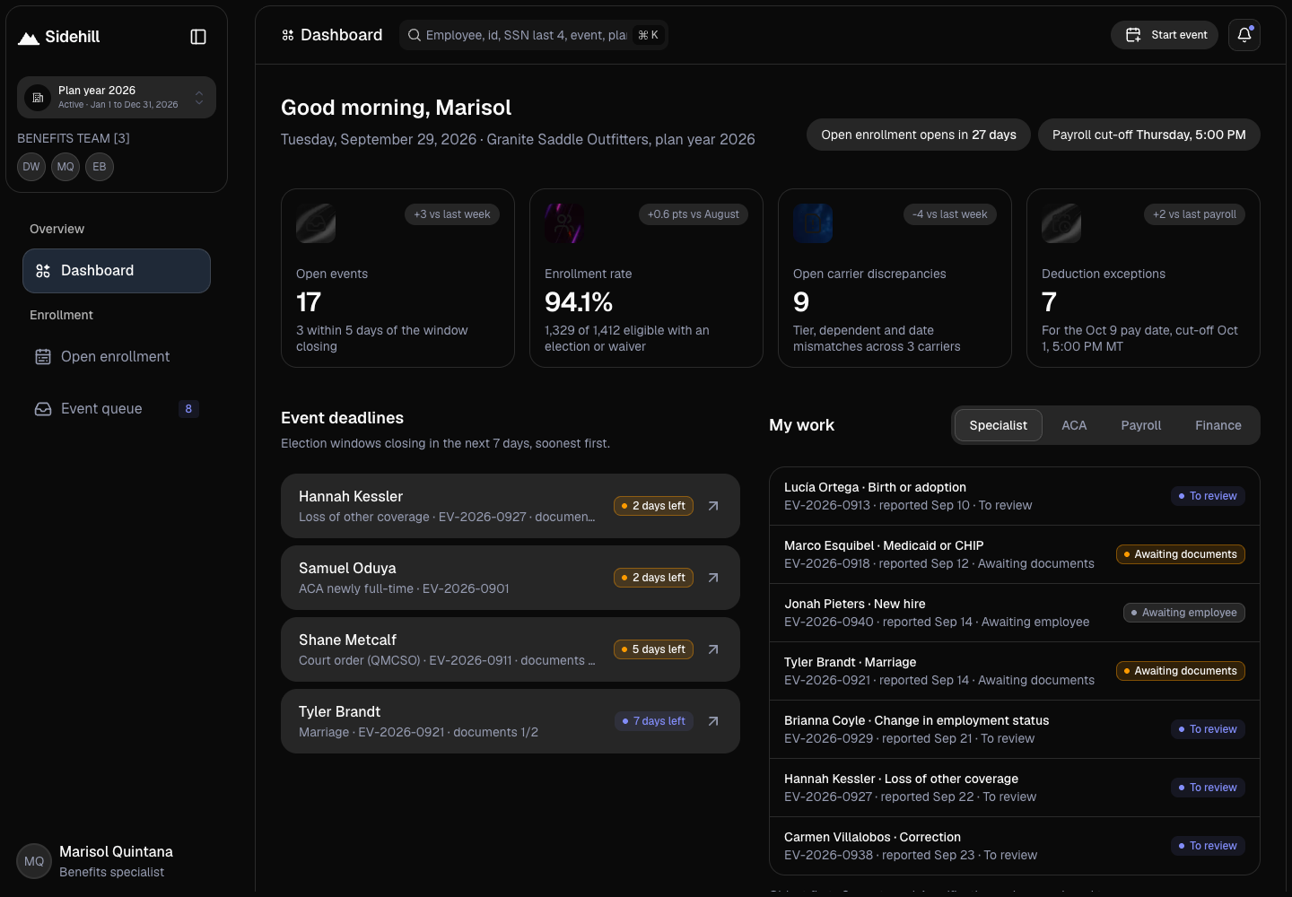Click the Open carrier discrepancies card icon

coord(813,223)
